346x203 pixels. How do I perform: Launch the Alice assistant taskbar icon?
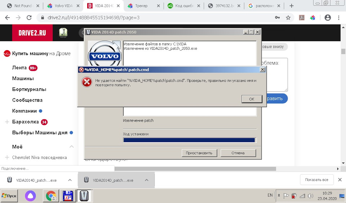(x=30, y=196)
